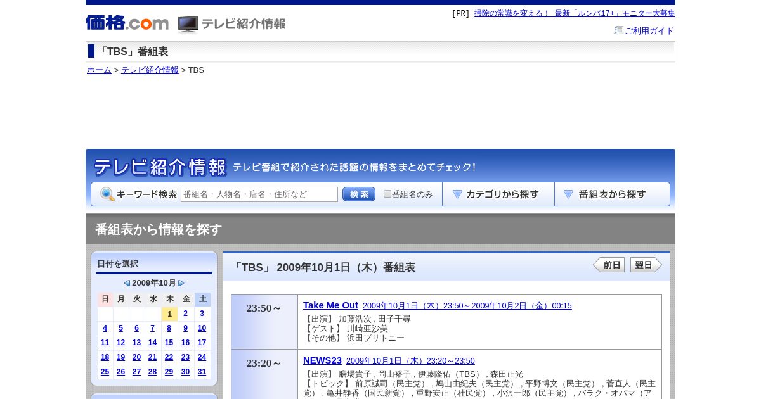
Task: Select October 26 in the calendar
Action: (121, 372)
